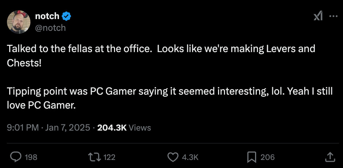View the 204.3K Views analytics
This screenshot has width=343, height=168.
[124, 128]
